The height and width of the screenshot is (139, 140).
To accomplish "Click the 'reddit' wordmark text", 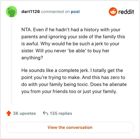I will (126, 12).
